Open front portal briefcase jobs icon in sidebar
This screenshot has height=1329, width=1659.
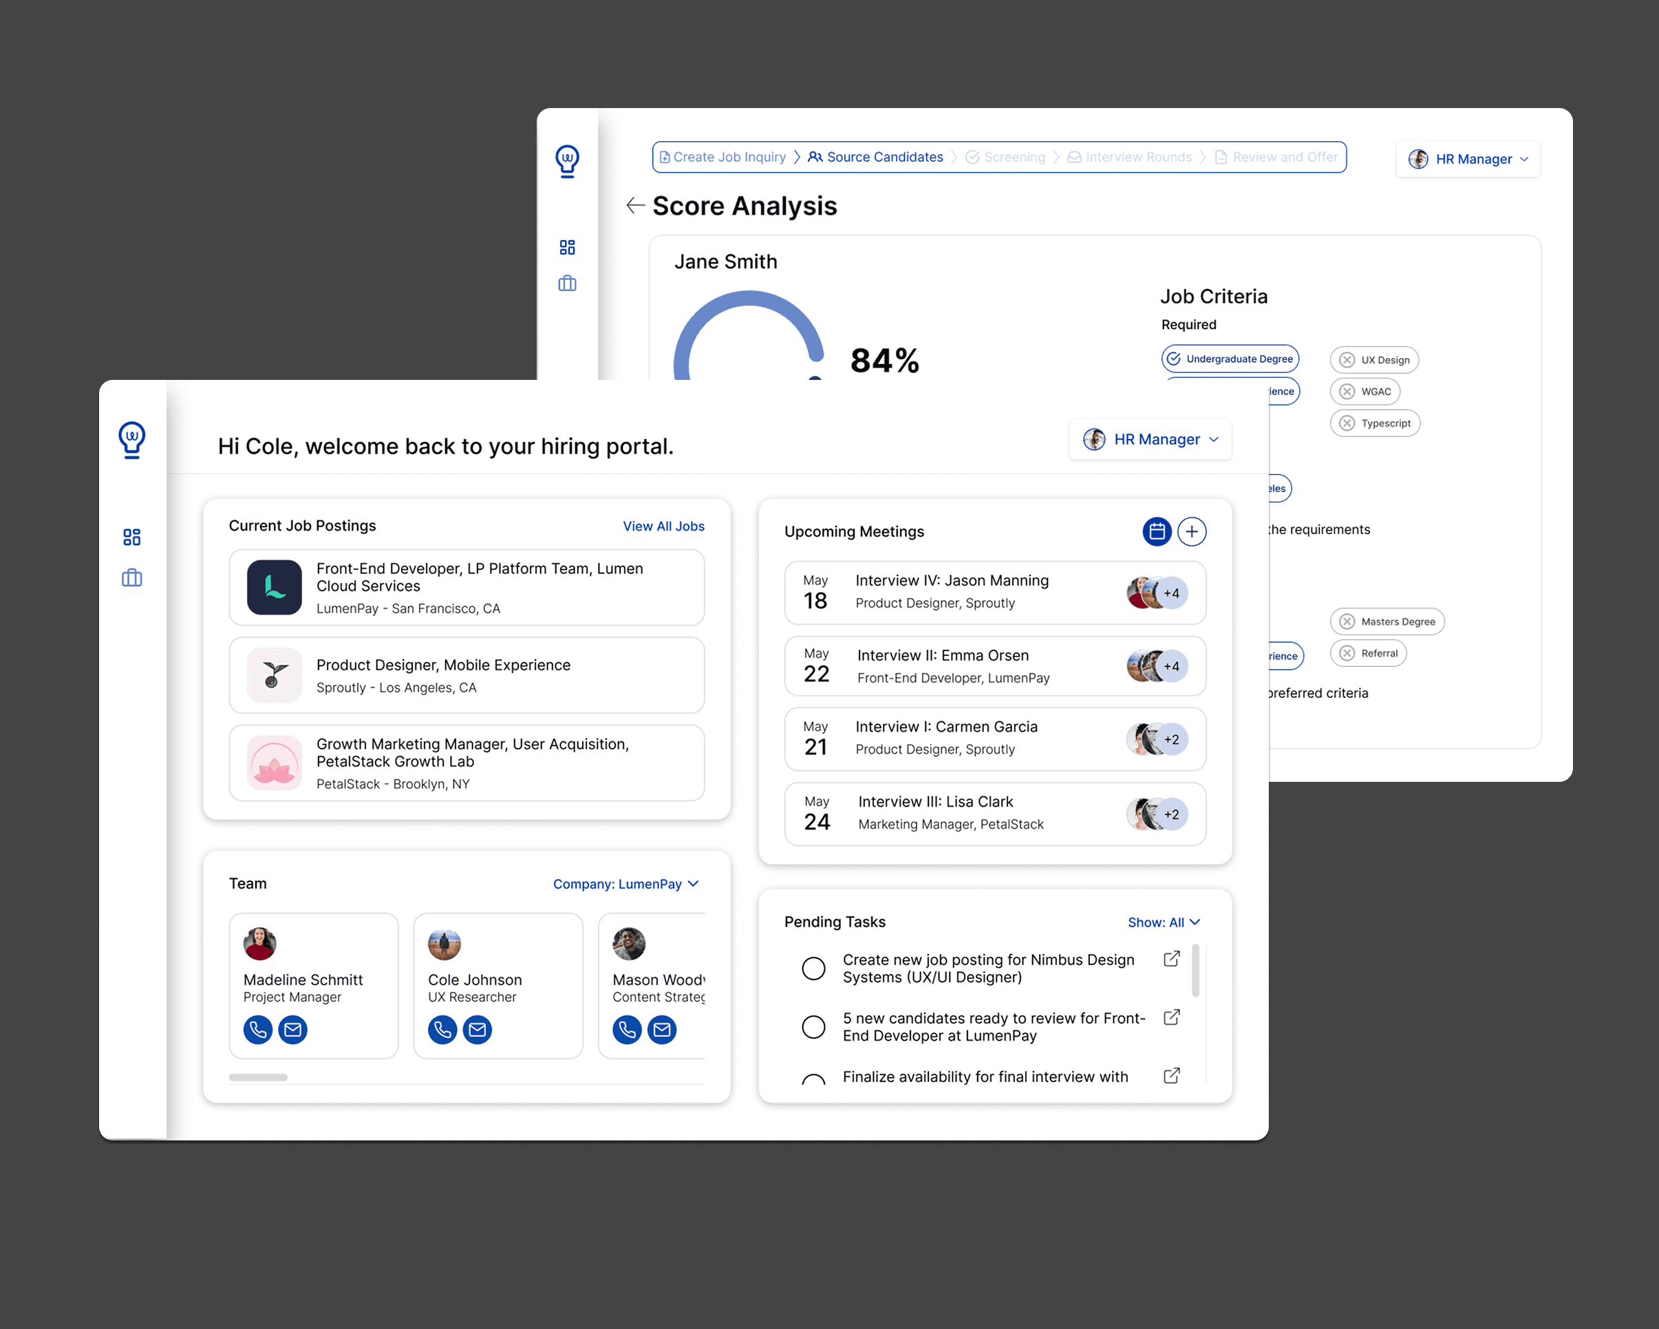pos(131,577)
